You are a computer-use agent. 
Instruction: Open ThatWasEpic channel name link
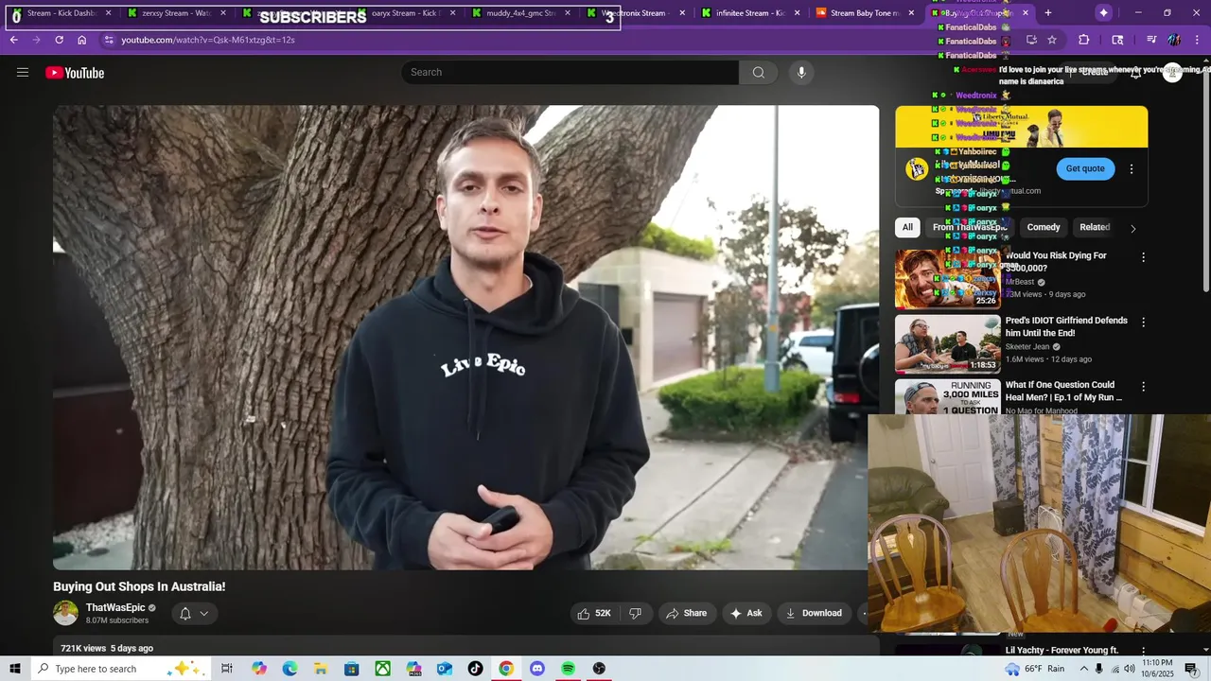click(115, 607)
